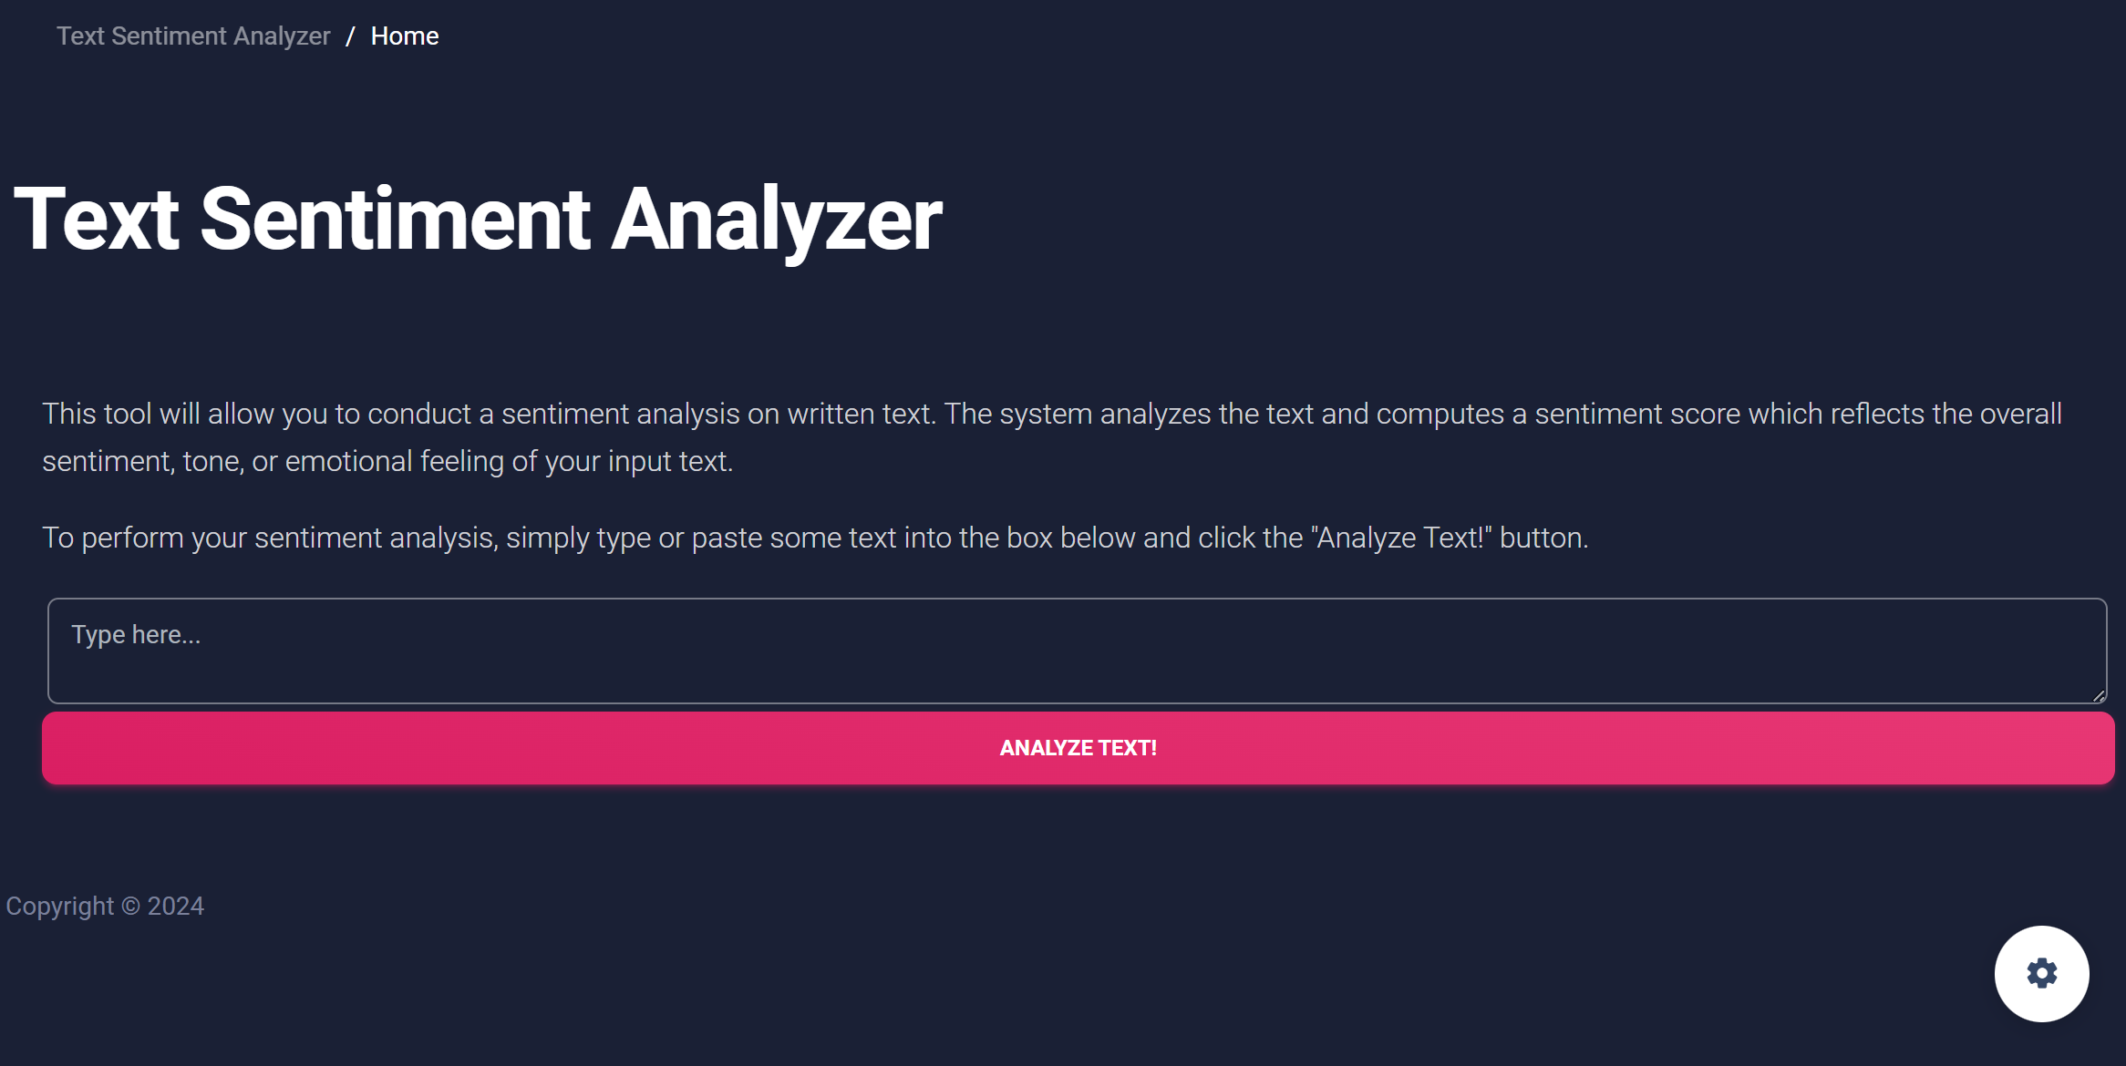Click the quoted "Analyze Text!" phrase in instructions
Viewport: 2126px width, 1066px height.
click(1401, 538)
